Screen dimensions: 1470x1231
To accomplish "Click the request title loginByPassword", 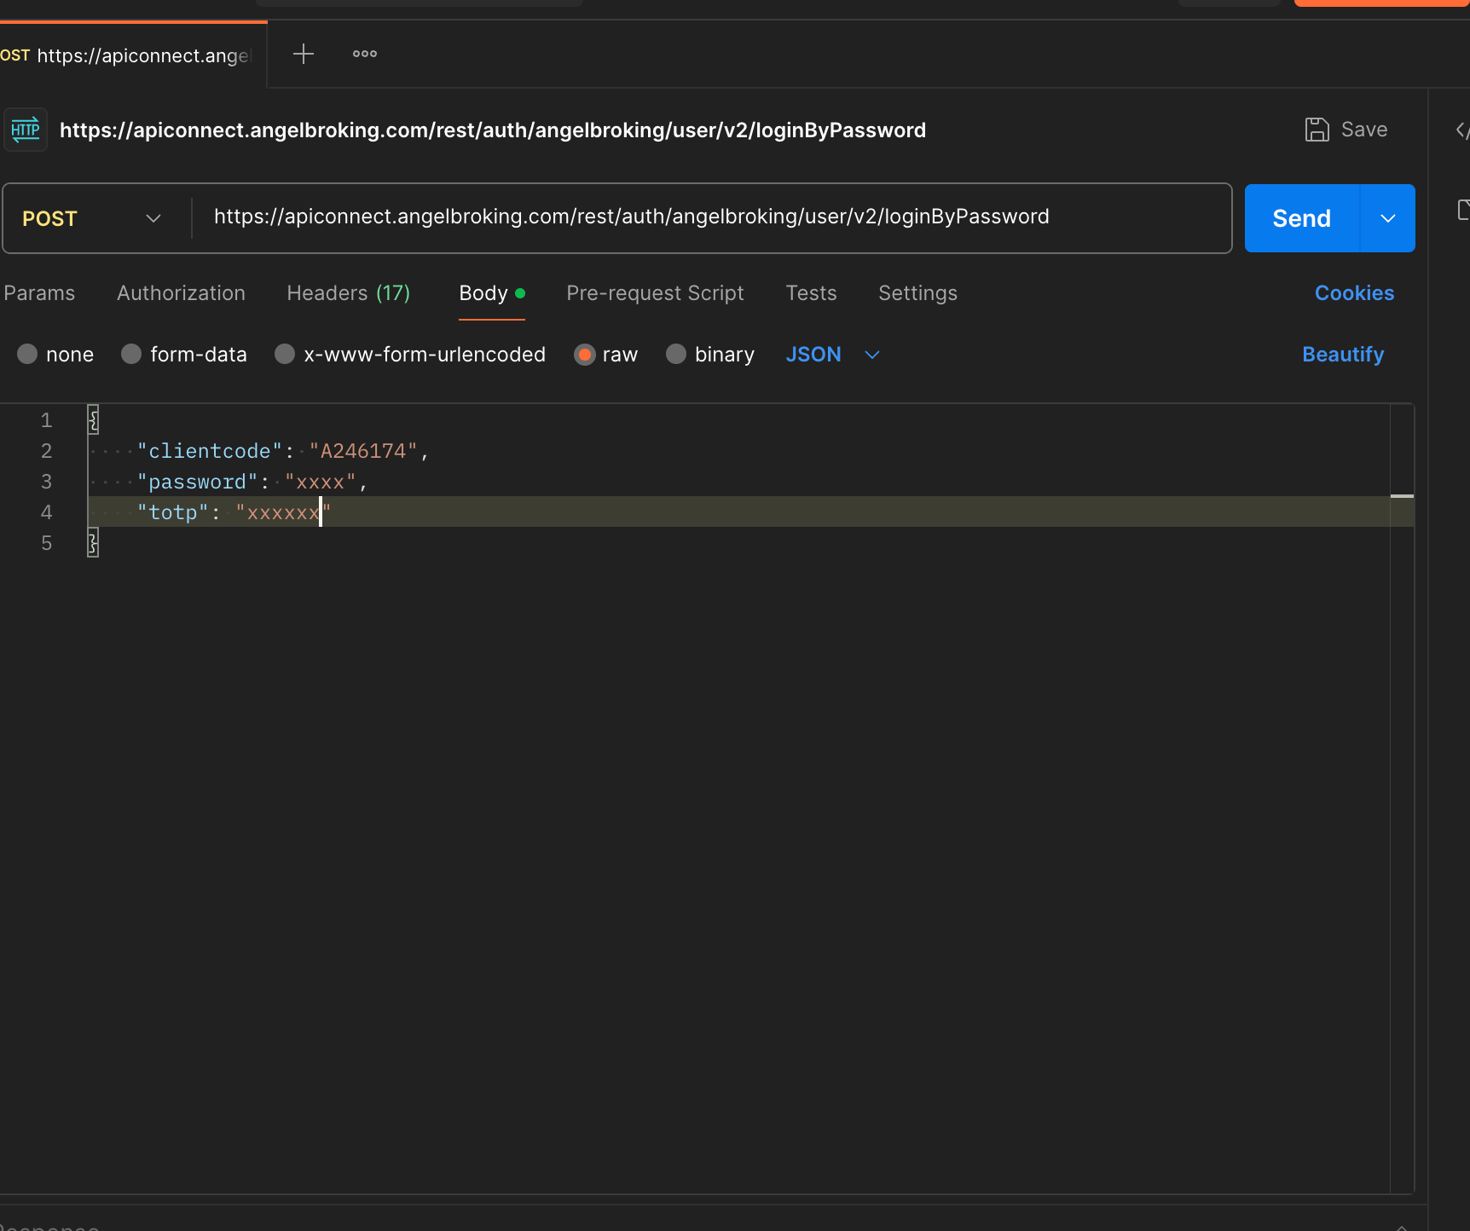I will tap(493, 130).
